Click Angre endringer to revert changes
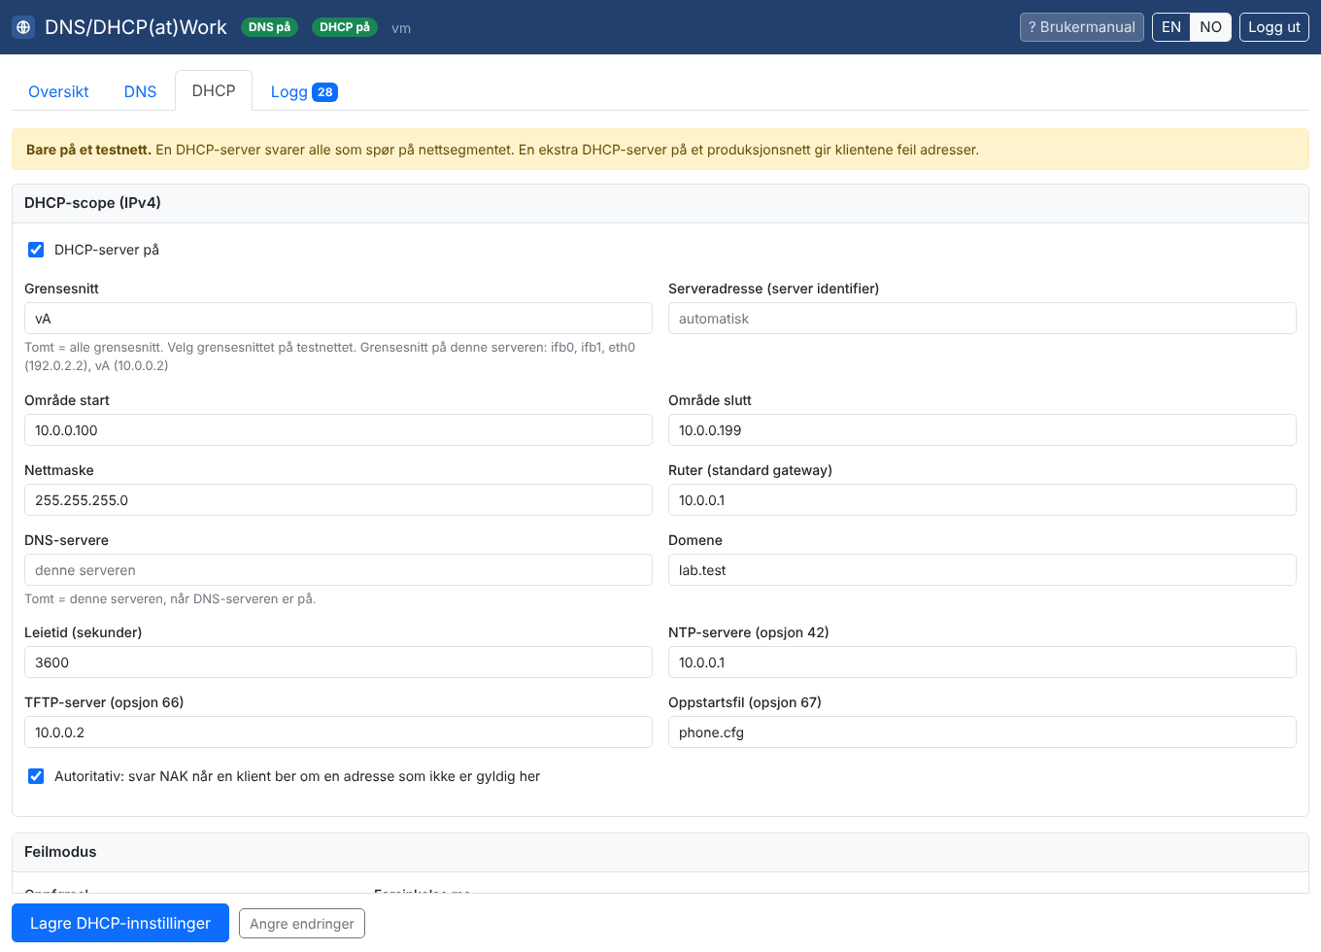1321x952 pixels. [302, 924]
